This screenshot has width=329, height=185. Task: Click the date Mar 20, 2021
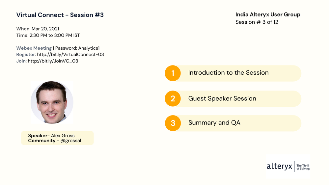pos(45,29)
